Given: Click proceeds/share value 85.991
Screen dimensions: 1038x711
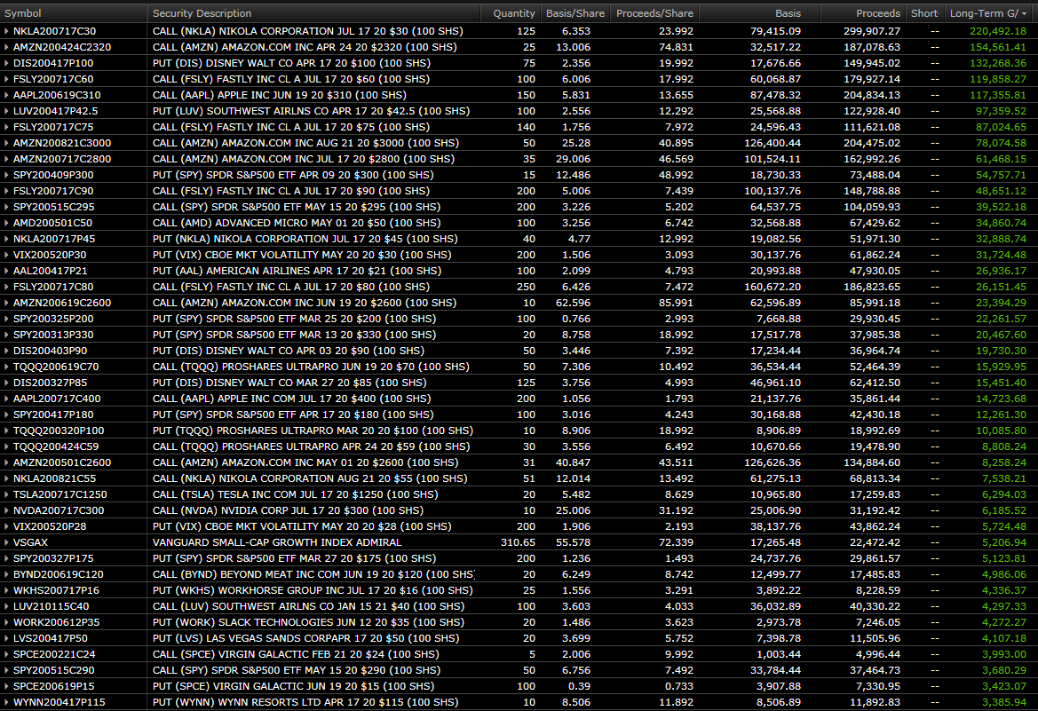Looking at the screenshot, I should coord(676,303).
